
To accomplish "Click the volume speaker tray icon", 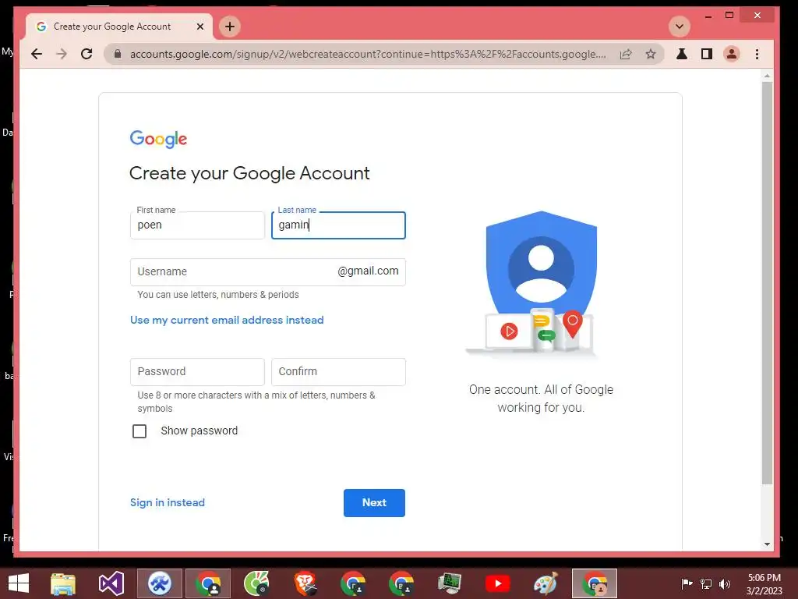I will point(724,583).
